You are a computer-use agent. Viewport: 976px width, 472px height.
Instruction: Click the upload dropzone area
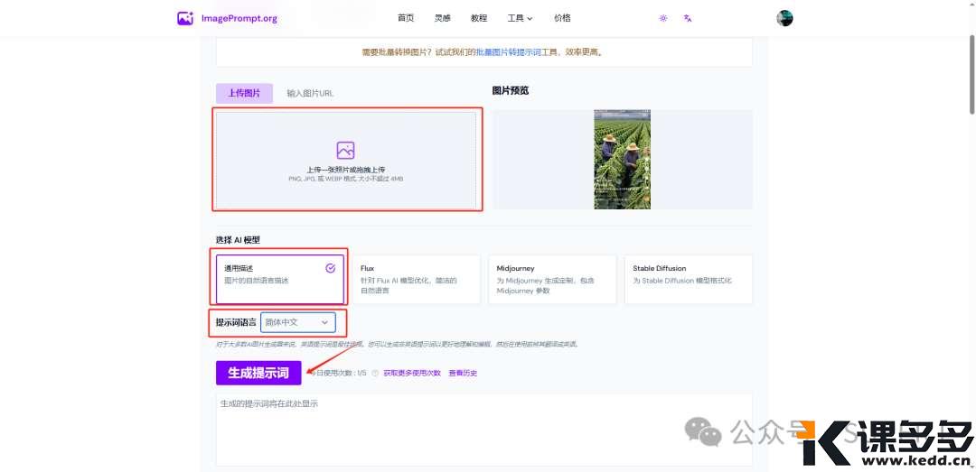coord(346,160)
